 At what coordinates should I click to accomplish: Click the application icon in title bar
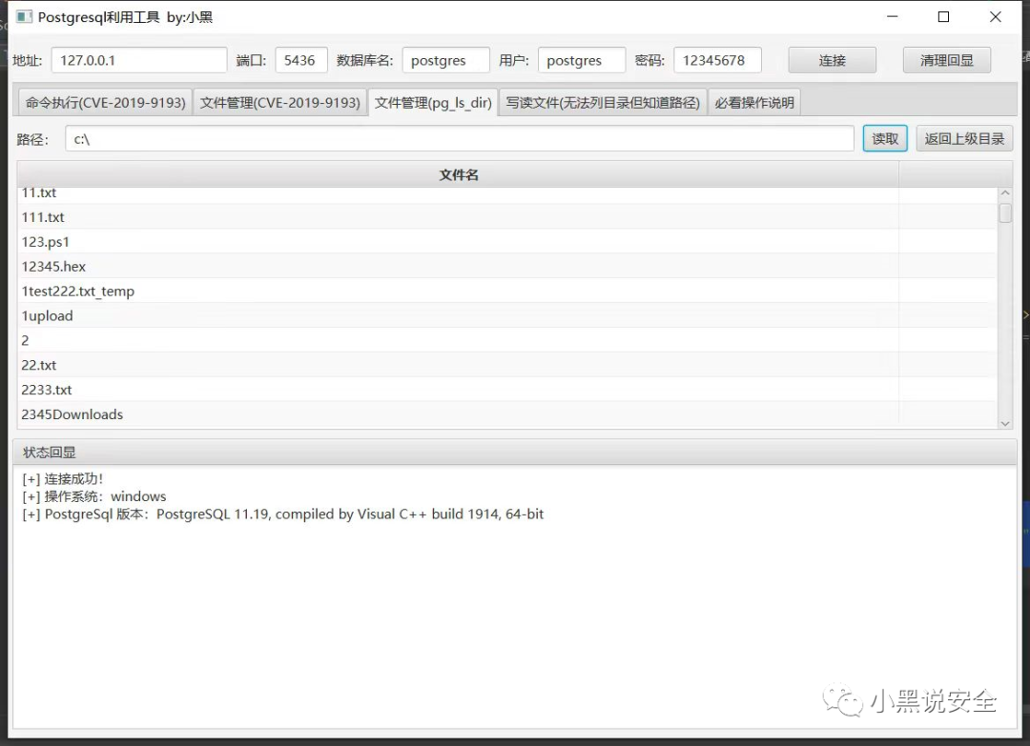[x=24, y=16]
